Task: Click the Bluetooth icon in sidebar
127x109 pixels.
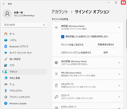Action: click(6, 46)
